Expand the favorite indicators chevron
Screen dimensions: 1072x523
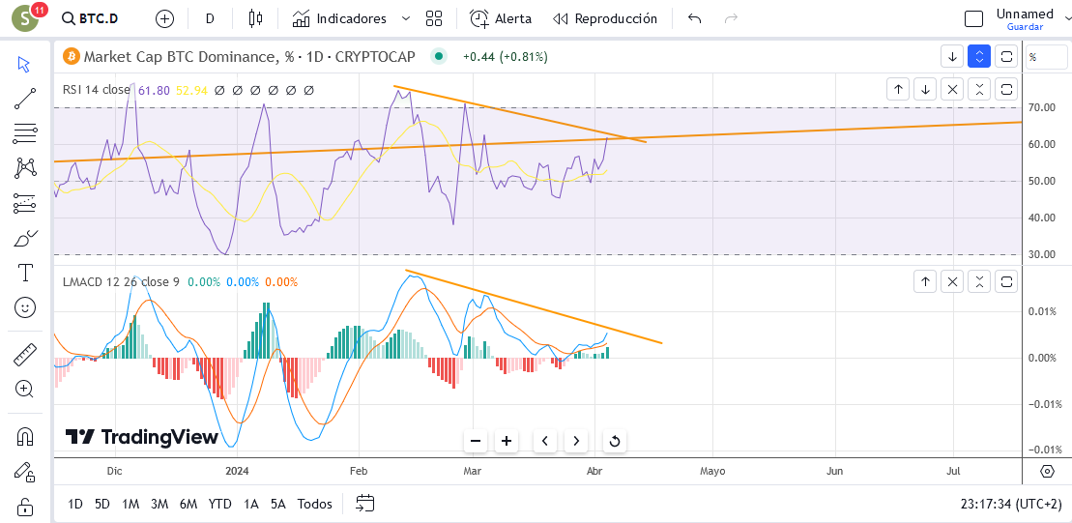pos(406,18)
